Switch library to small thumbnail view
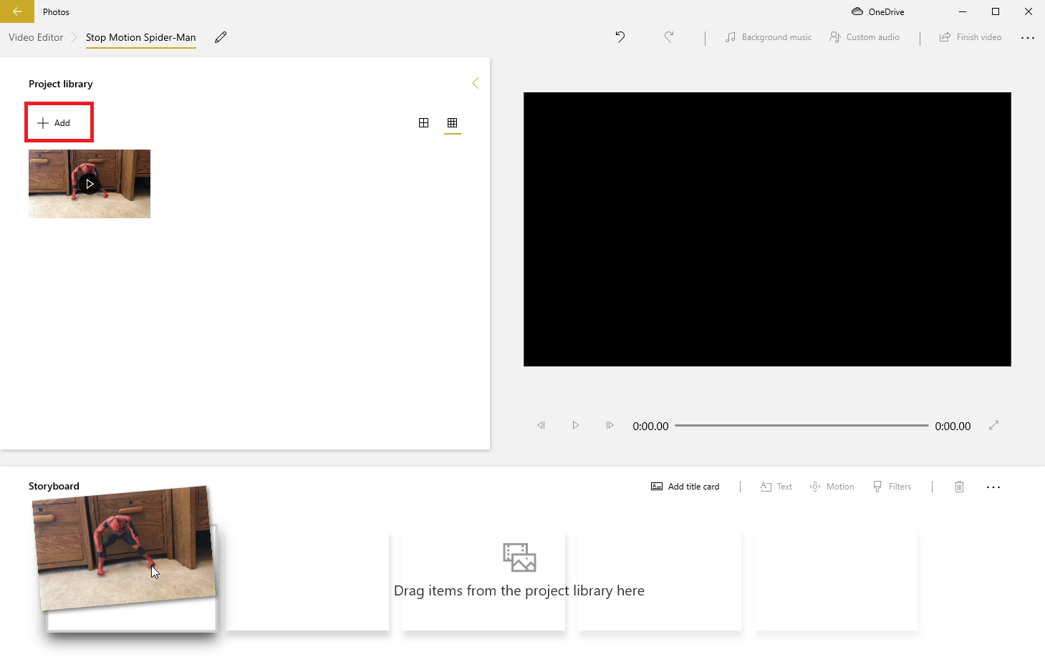Viewport: 1045px width, 667px height. pos(452,123)
